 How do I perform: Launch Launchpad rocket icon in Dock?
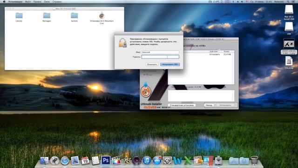54,161
